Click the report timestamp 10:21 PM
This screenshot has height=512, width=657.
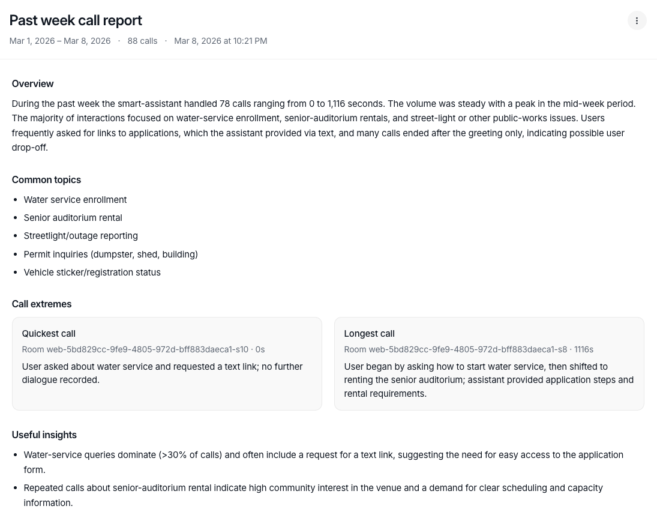click(220, 41)
